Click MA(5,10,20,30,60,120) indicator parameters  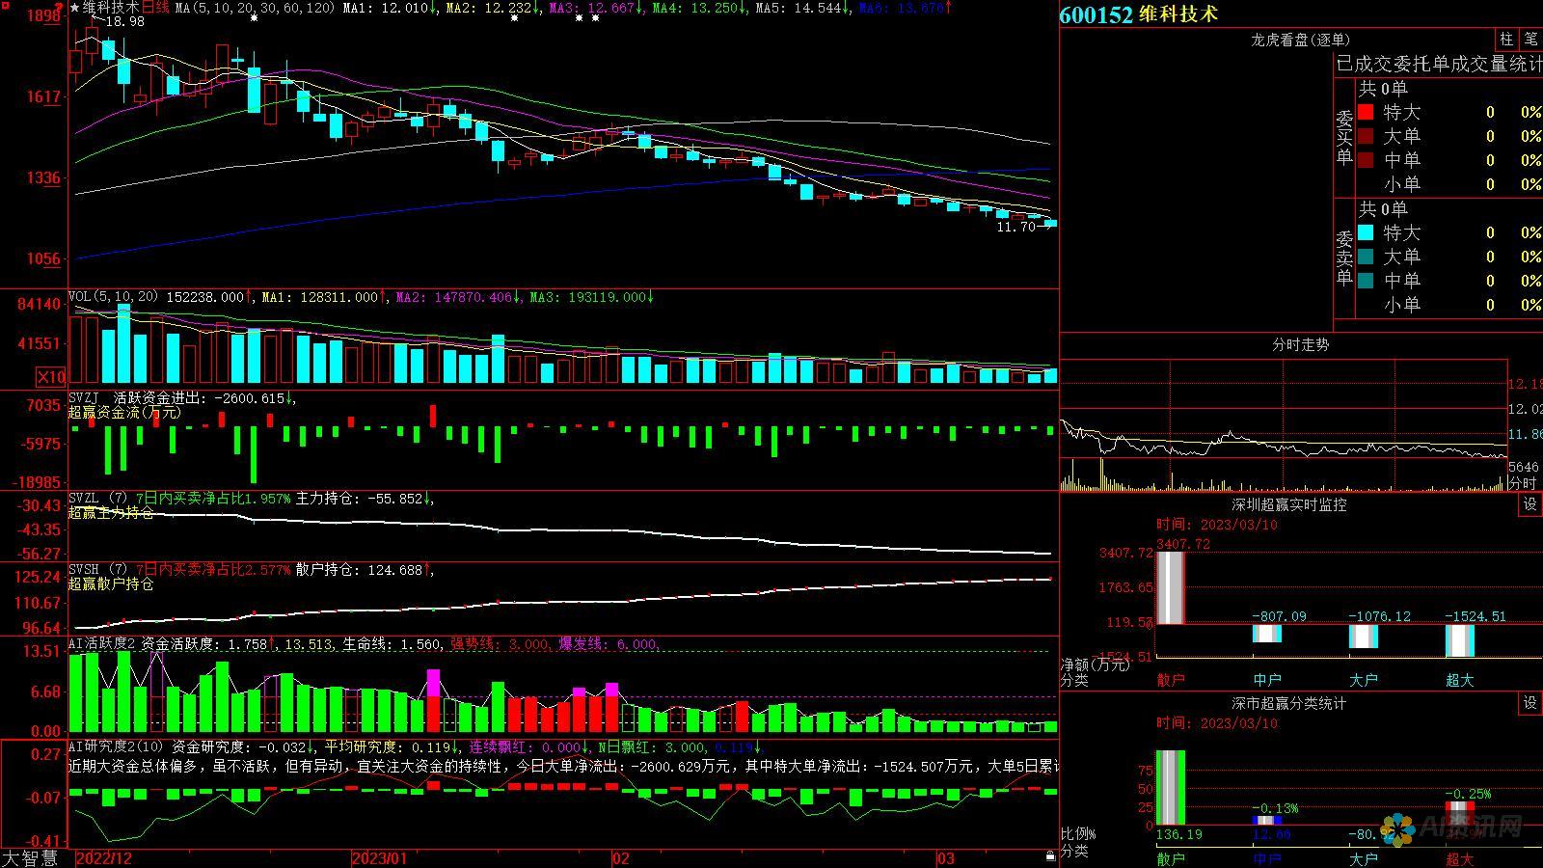[x=256, y=8]
